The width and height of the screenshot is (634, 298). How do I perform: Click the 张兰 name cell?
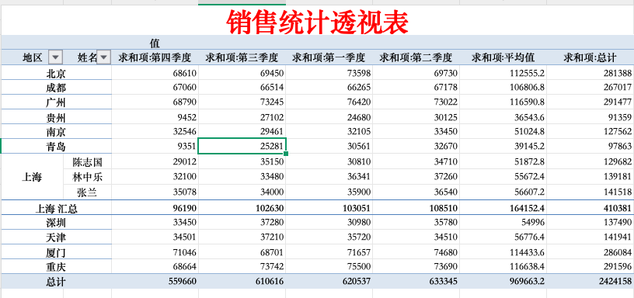[87, 192]
